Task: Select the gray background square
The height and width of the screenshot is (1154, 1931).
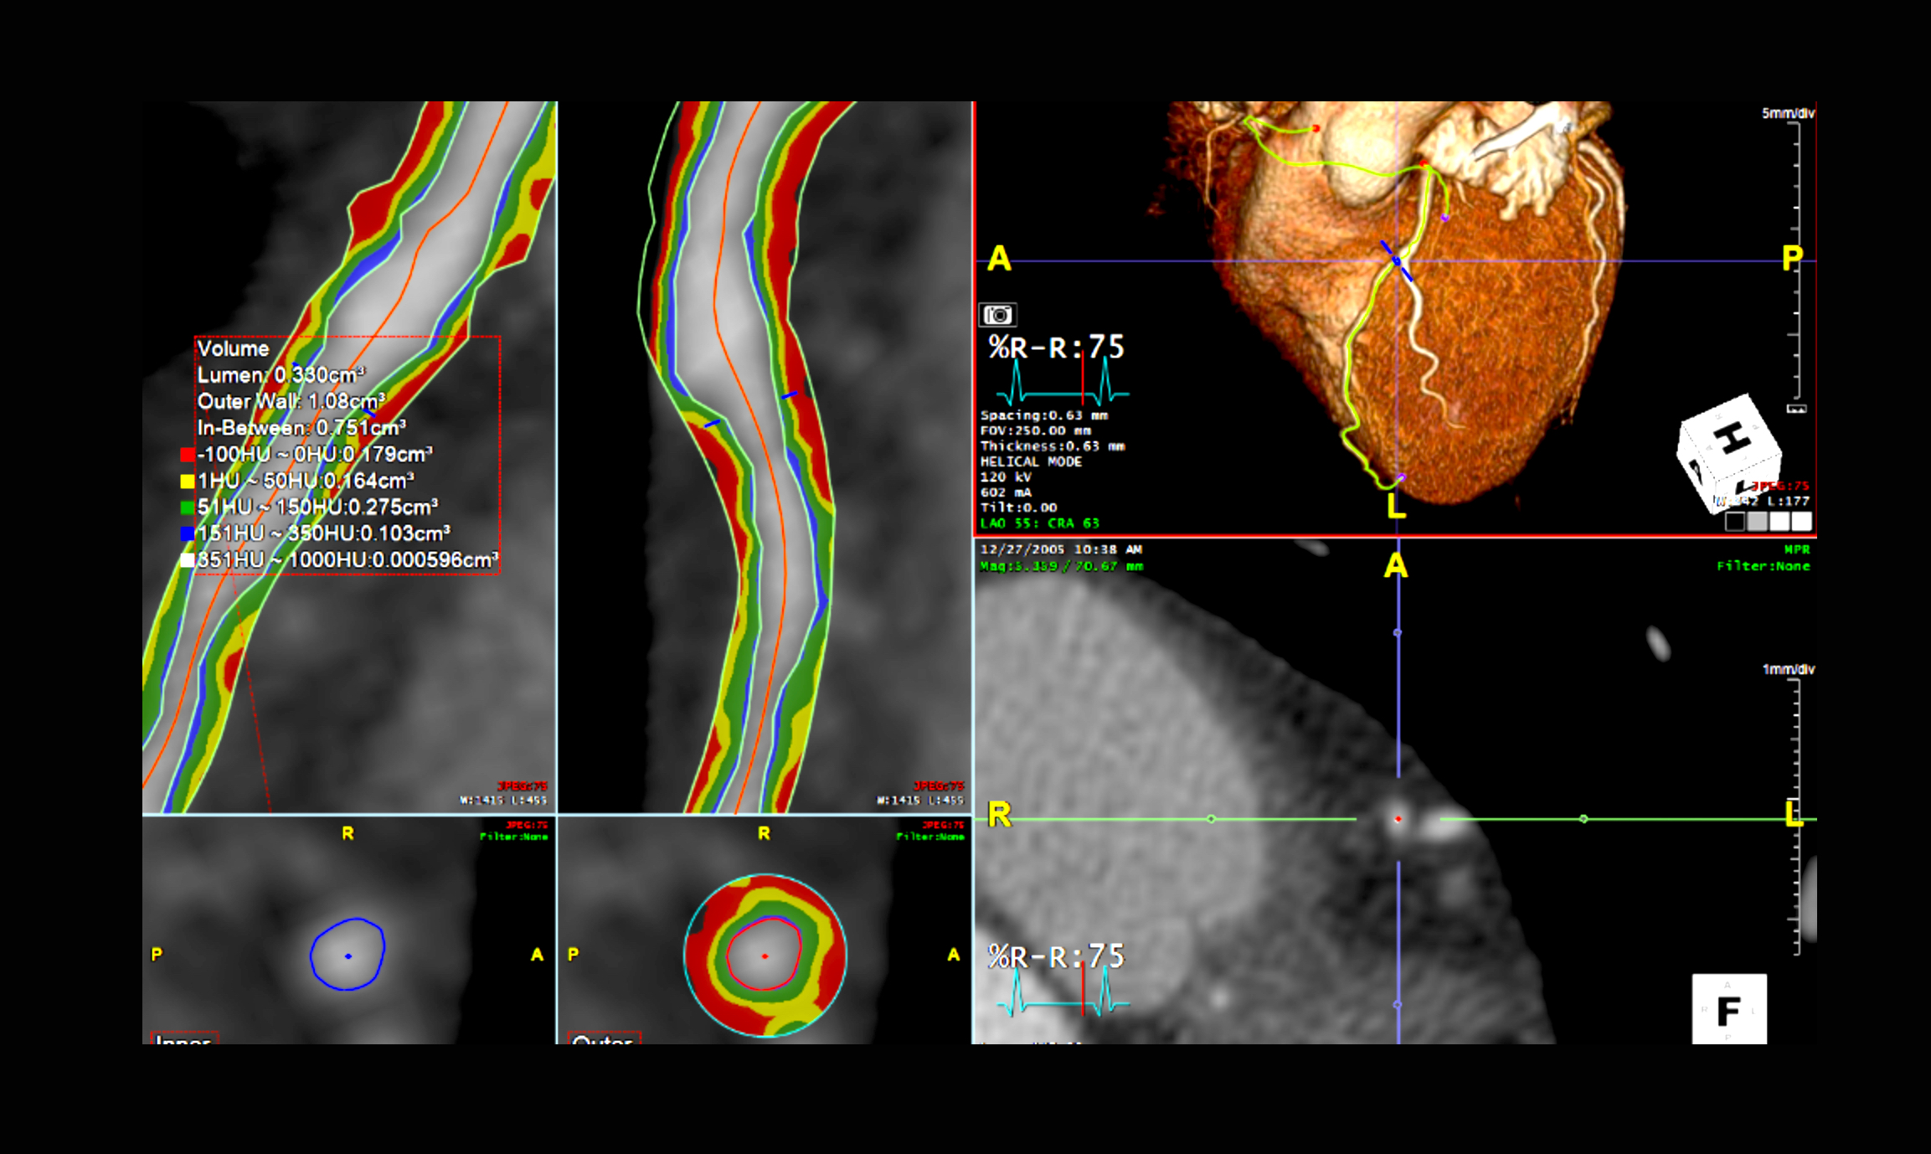Action: tap(1758, 522)
